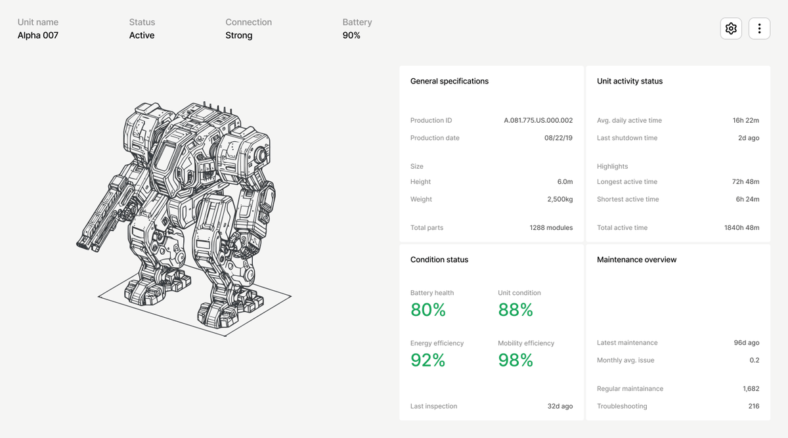Select the Troubleshooting count 216
Viewport: 788px width, 438px height.
click(753, 406)
